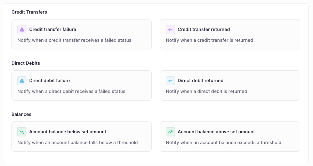Open the "Direct debit returned" notification title
The image size is (313, 166).
[x=200, y=81]
